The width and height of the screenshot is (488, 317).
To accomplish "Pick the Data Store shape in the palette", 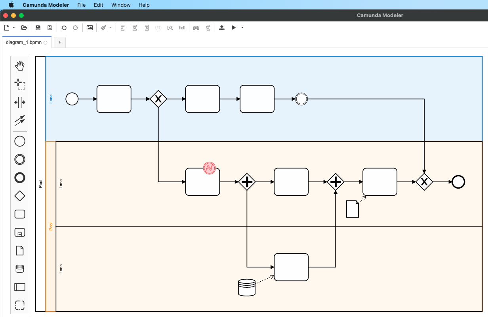I will tap(20, 269).
